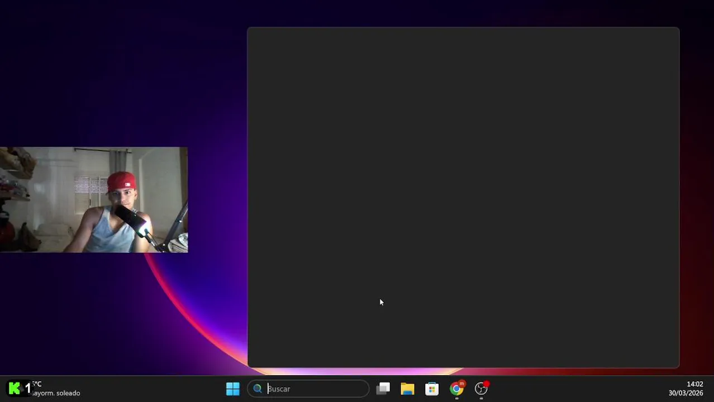Open Google Chrome from the taskbar

pos(457,389)
